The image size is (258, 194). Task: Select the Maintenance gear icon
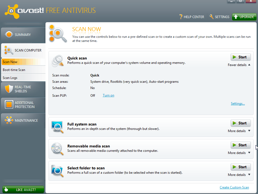pyautogui.click(x=8, y=120)
